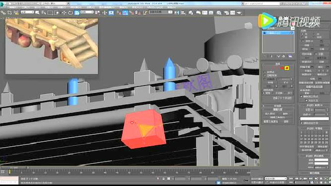The width and height of the screenshot is (331, 186).
Task: Open the 帮助 menu
Action: click(x=171, y=7)
